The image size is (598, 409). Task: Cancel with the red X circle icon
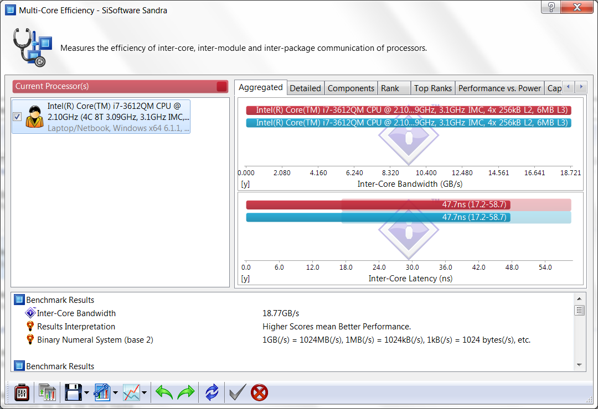click(x=259, y=392)
